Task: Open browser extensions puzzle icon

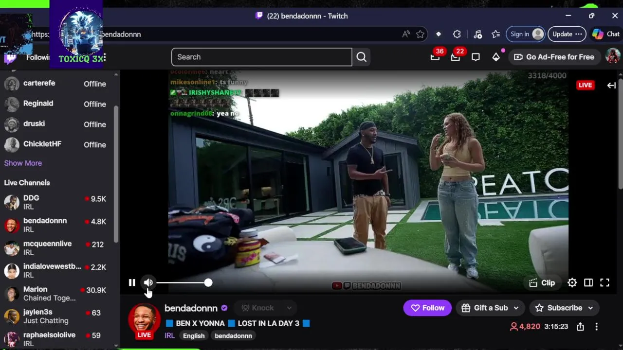Action: [x=457, y=34]
